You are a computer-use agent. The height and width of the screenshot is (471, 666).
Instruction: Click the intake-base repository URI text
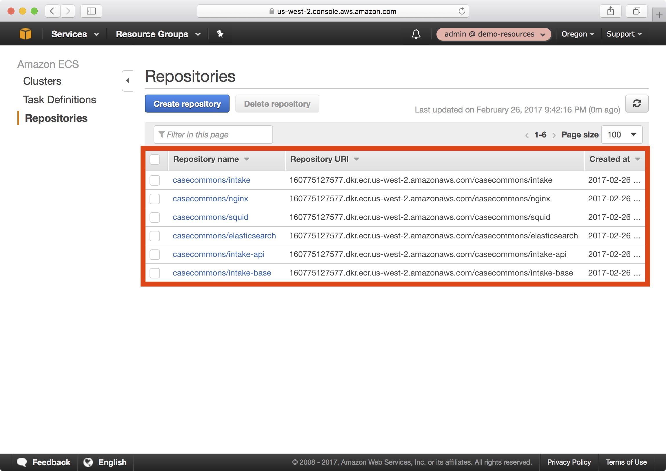click(x=431, y=273)
